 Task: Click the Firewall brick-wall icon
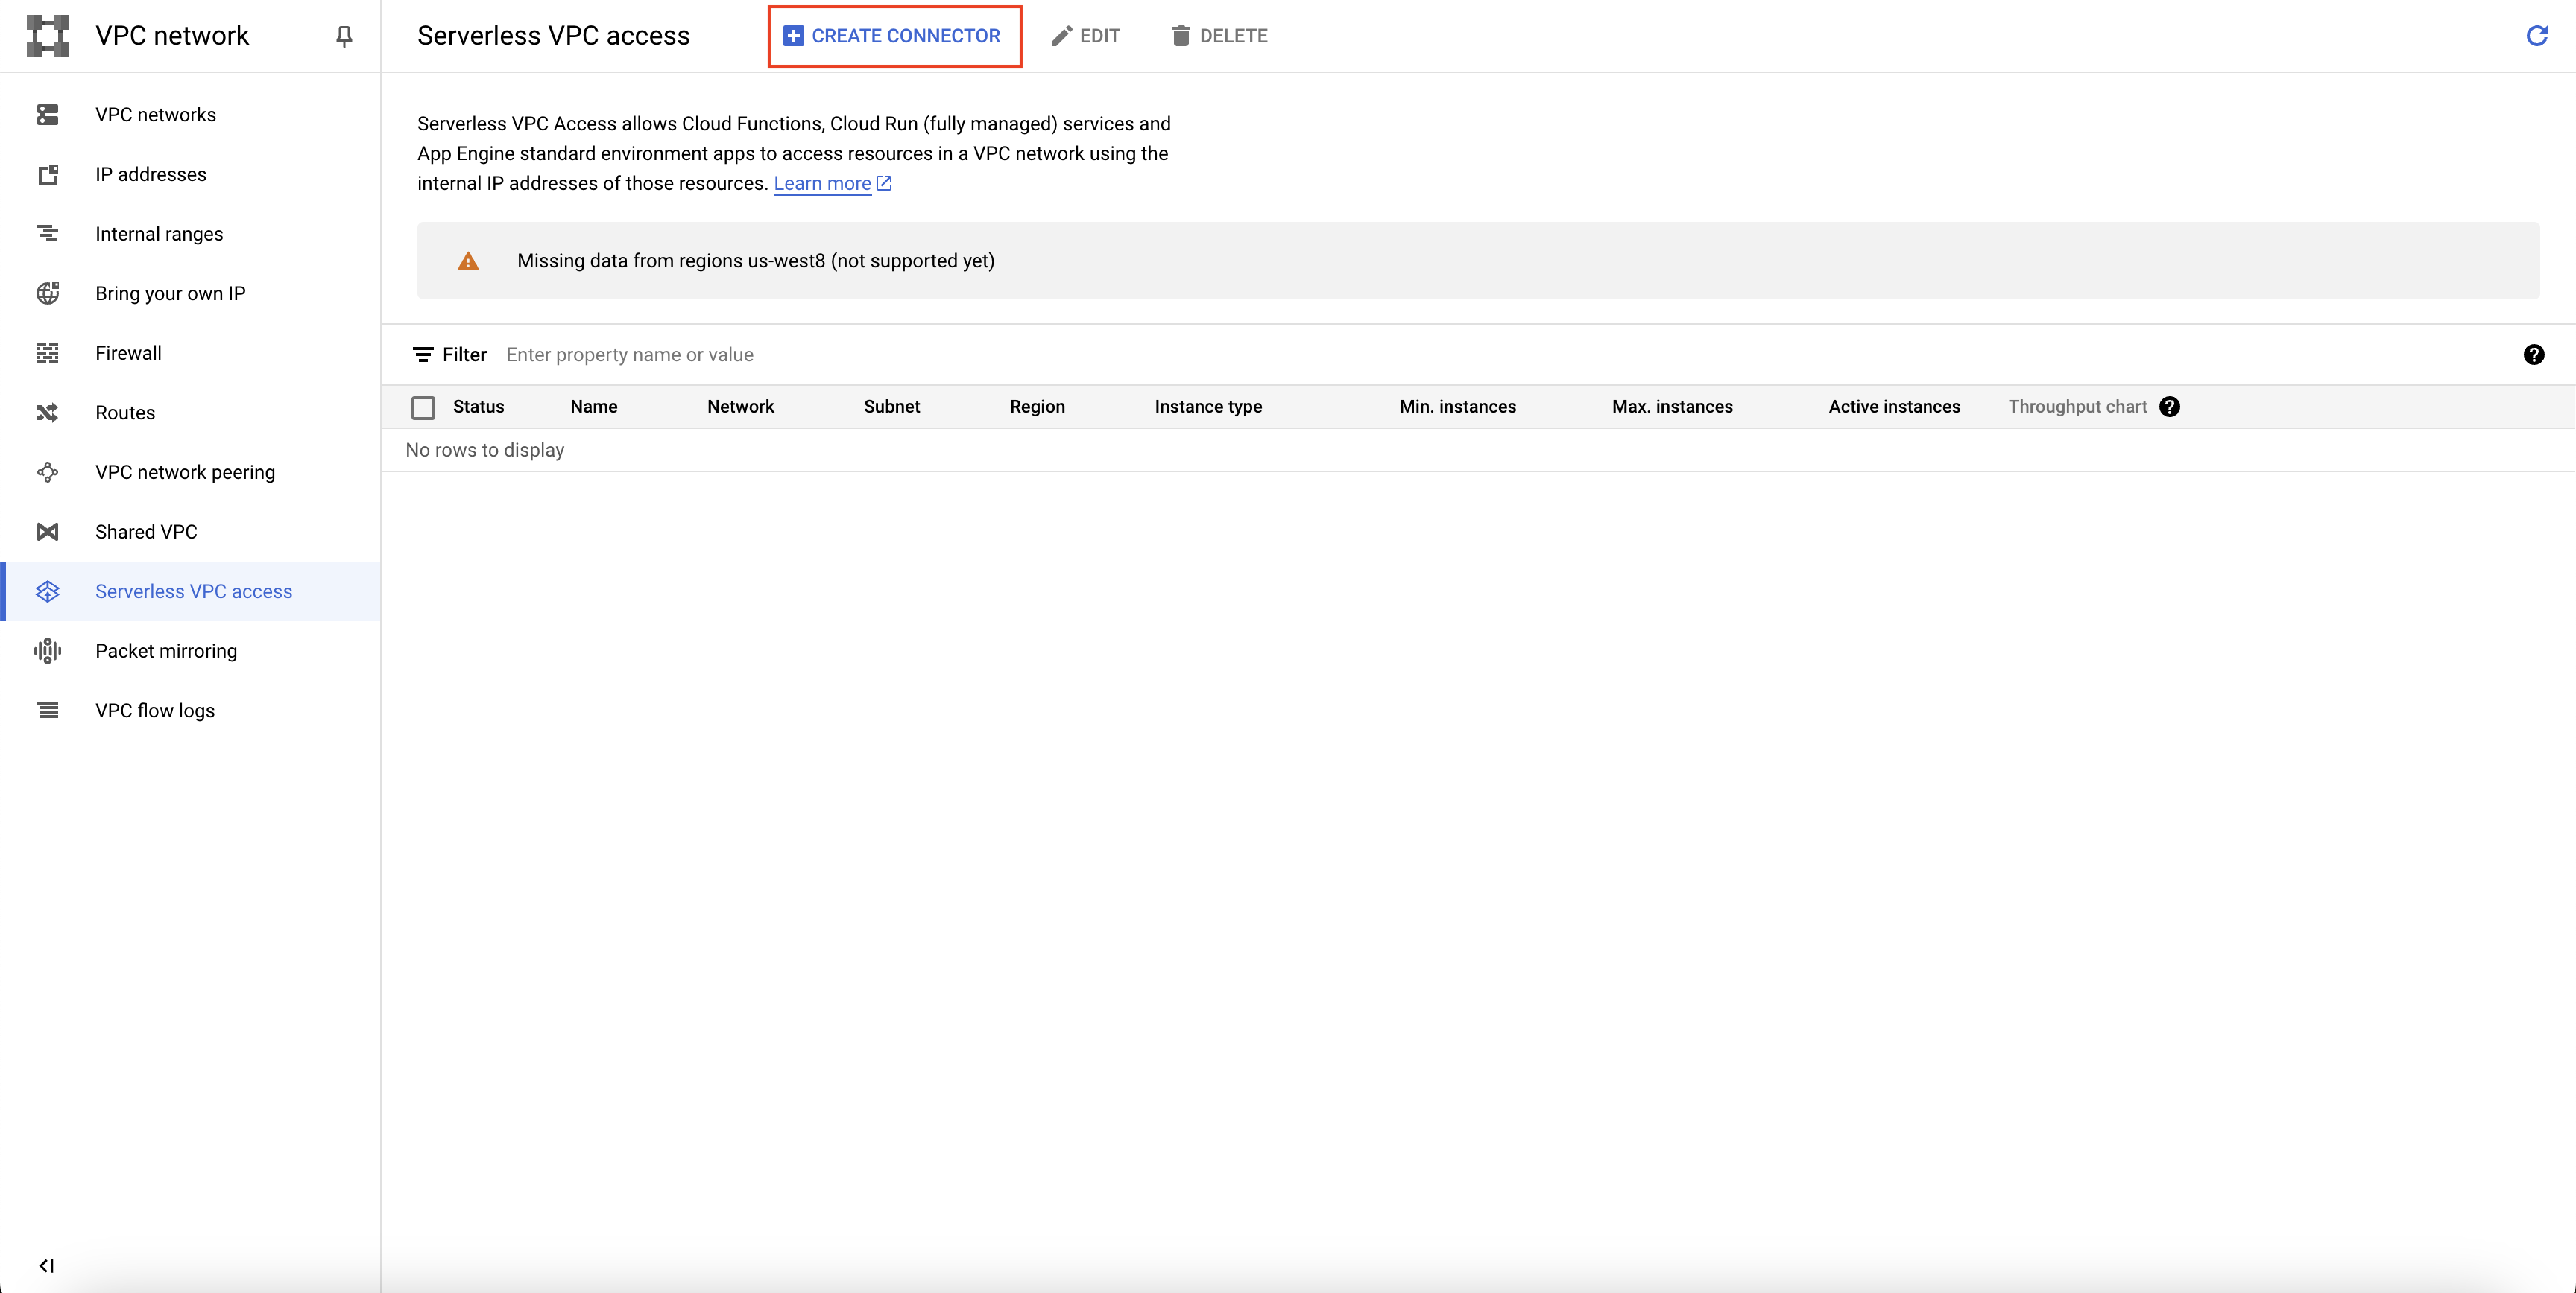coord(47,353)
